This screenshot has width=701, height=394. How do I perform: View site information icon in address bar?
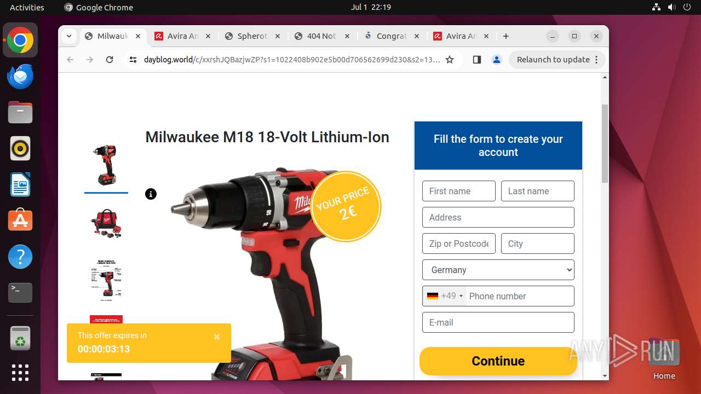click(133, 60)
